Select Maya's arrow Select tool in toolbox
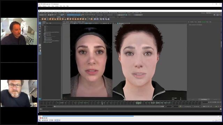 click(x=40, y=23)
